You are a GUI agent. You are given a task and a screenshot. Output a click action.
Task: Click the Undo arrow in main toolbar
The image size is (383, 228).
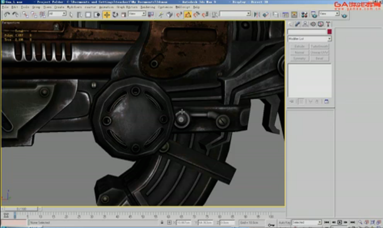point(7,15)
